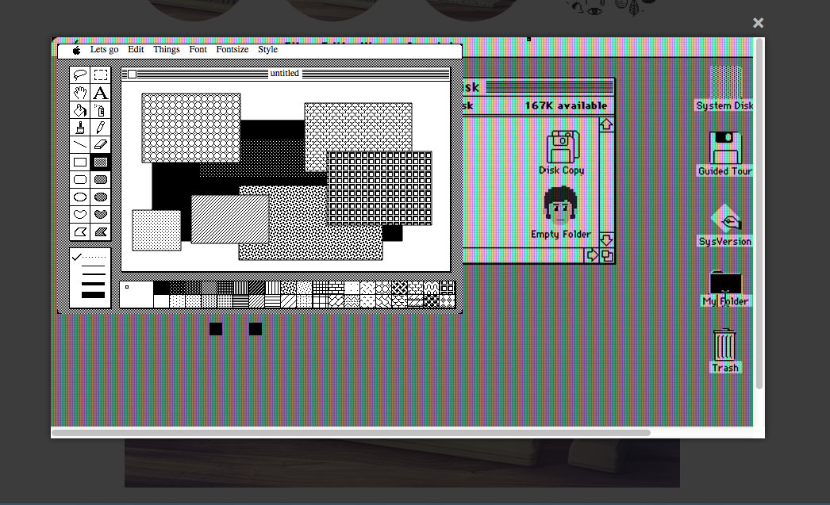Click the scroll right arrow in disk window
This screenshot has width=830, height=505.
pos(592,255)
